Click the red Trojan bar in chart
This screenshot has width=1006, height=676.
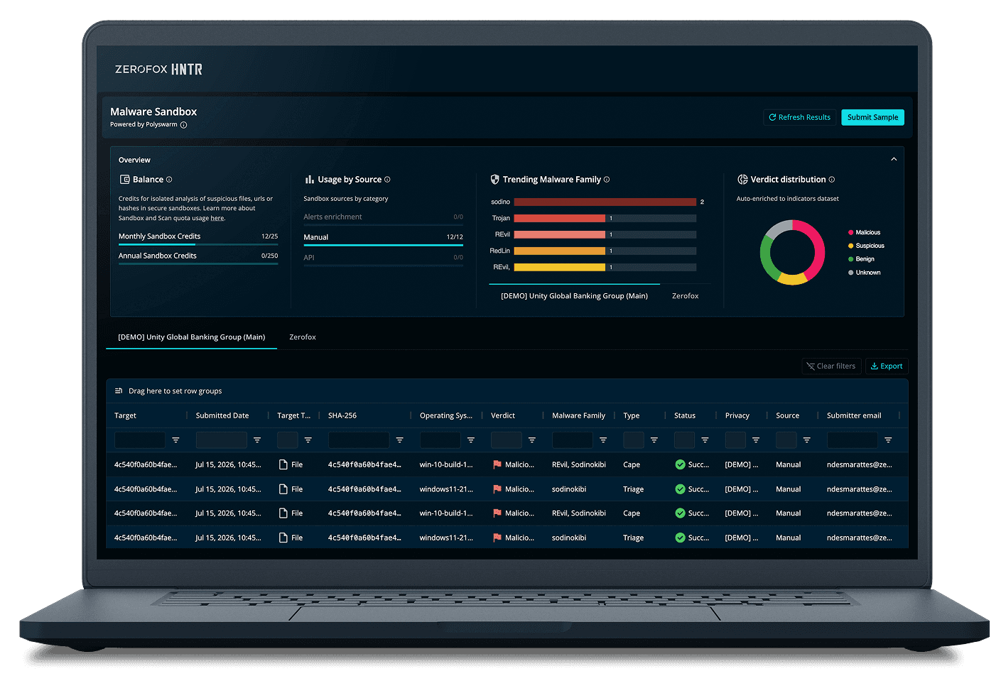tap(560, 218)
